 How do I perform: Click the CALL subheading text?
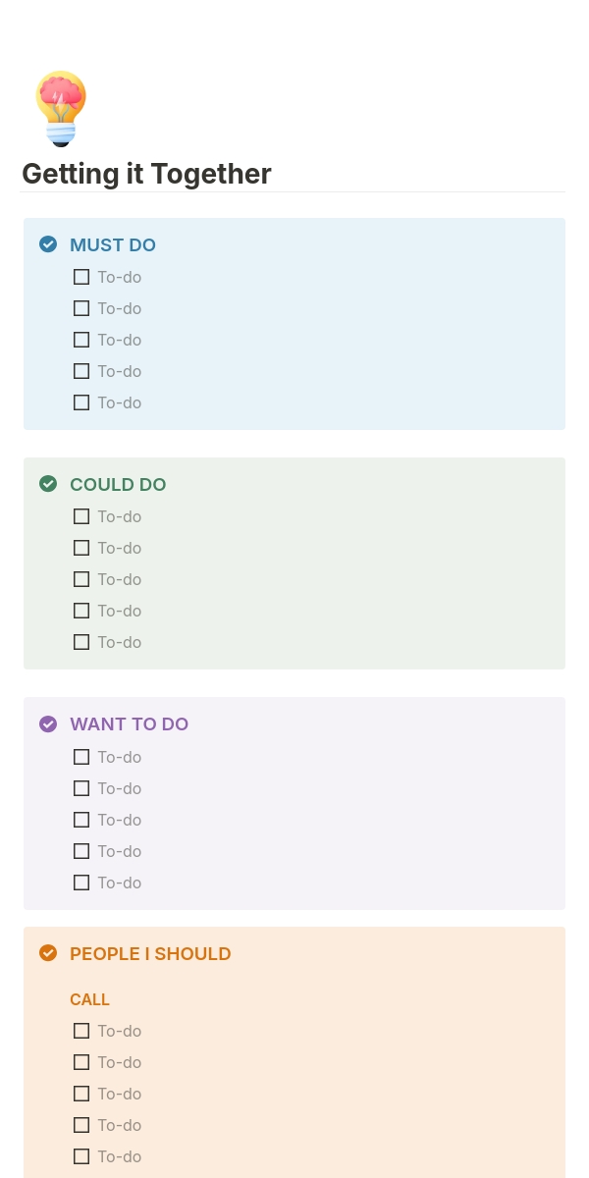click(x=89, y=999)
